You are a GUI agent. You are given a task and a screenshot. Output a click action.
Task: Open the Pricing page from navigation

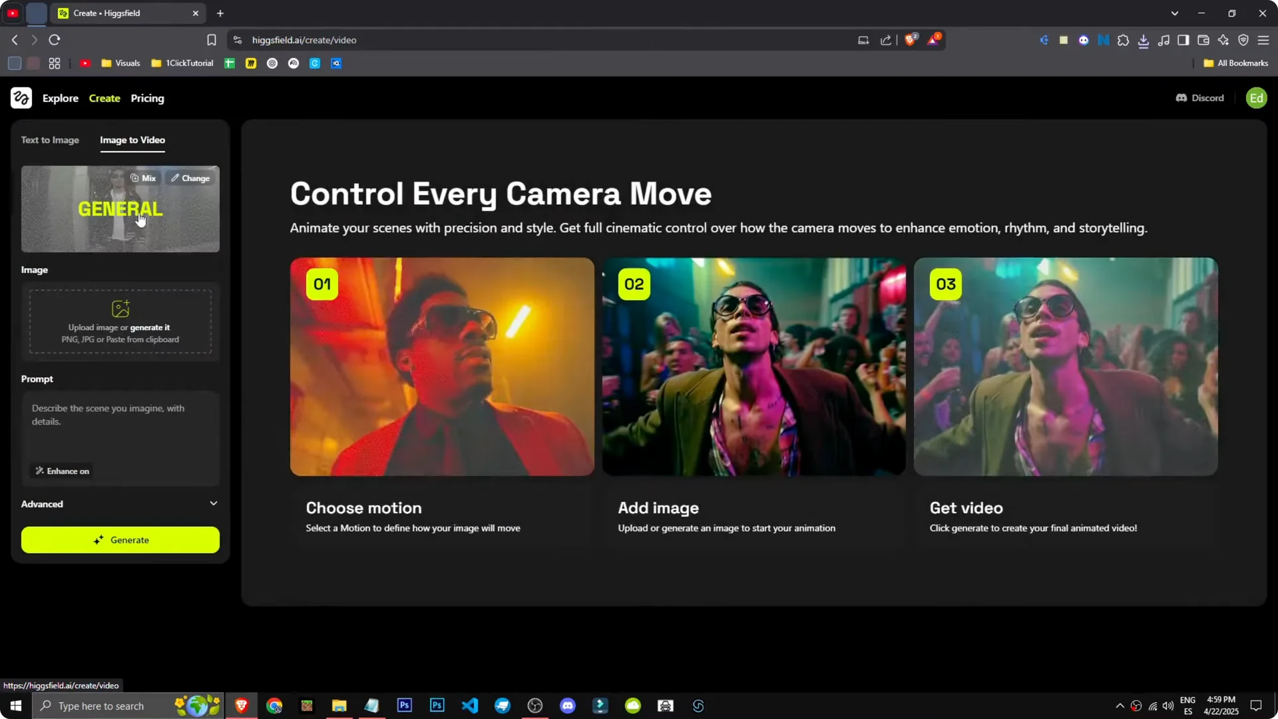147,98
